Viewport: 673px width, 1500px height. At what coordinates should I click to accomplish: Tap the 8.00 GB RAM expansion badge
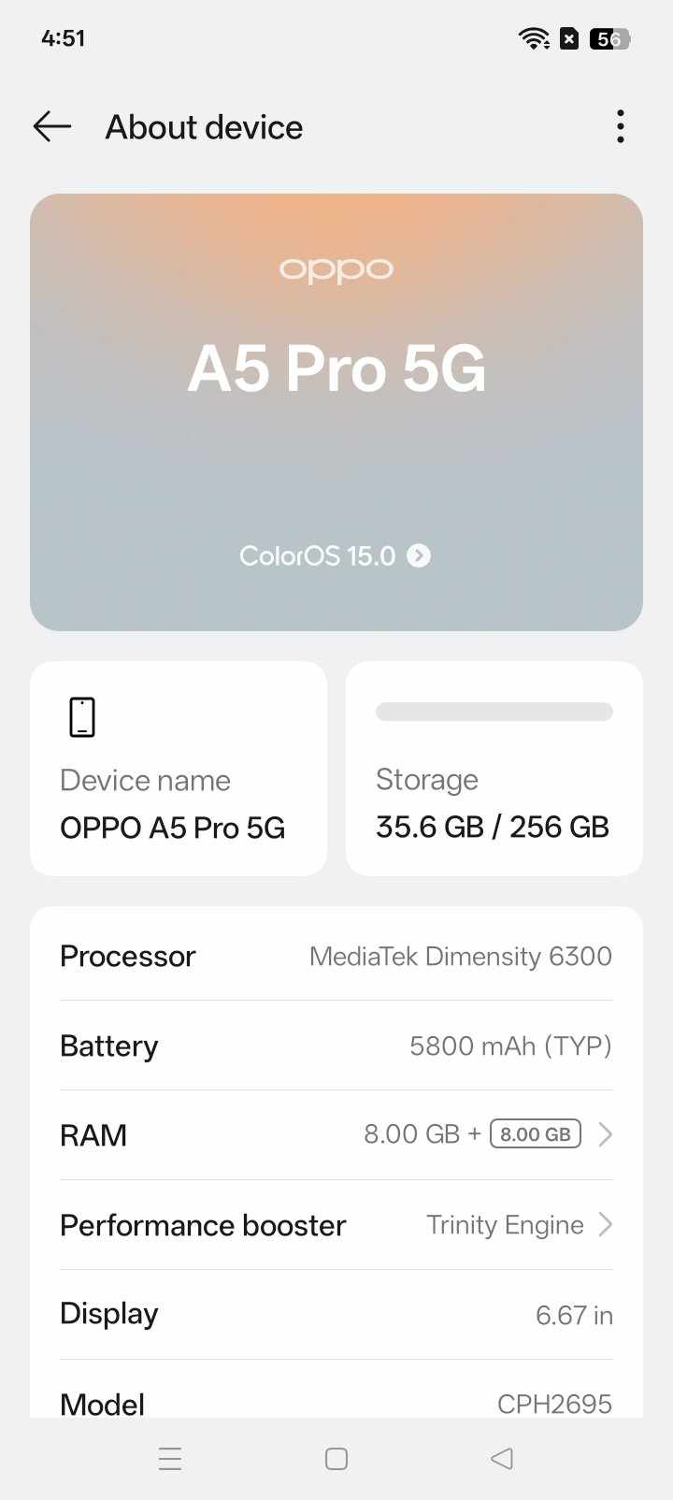(x=535, y=1134)
